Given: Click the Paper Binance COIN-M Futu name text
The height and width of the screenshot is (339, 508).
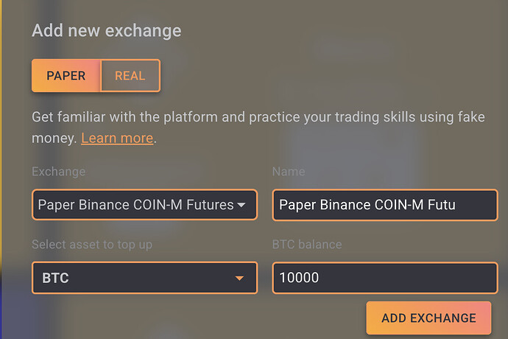Looking at the screenshot, I should click(x=367, y=205).
